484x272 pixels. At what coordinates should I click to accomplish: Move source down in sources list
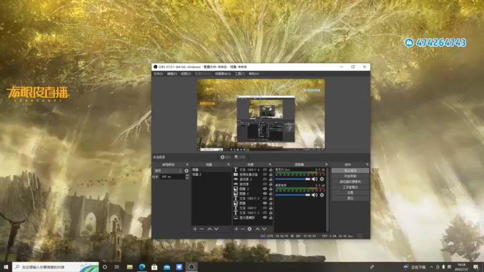[264, 229]
